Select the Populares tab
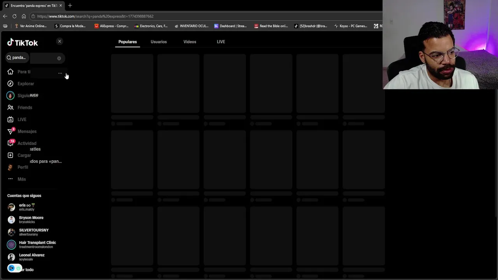The image size is (498, 280). pyautogui.click(x=128, y=42)
